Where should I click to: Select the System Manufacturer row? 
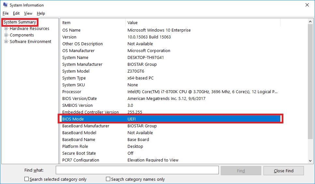(171, 64)
